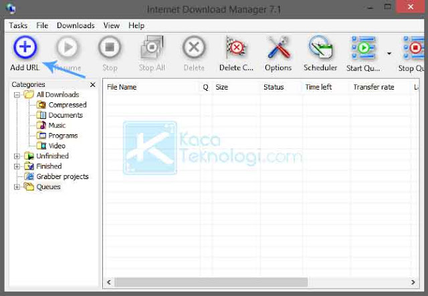The image size is (428, 296).
Task: Select the Music category icon
Action: (x=41, y=125)
